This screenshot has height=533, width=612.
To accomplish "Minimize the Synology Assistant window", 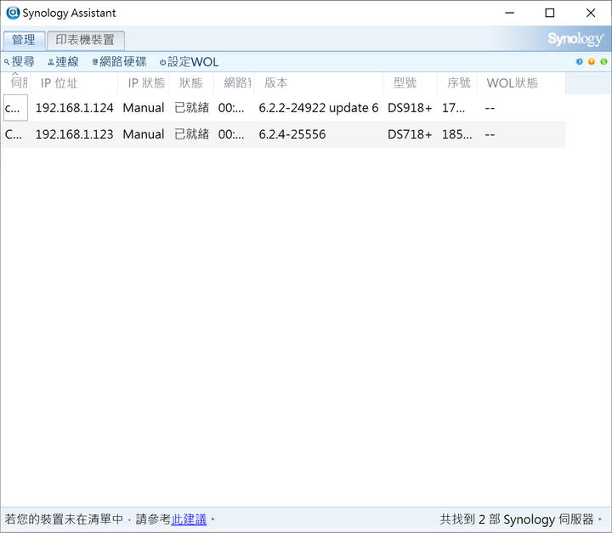I will 509,13.
